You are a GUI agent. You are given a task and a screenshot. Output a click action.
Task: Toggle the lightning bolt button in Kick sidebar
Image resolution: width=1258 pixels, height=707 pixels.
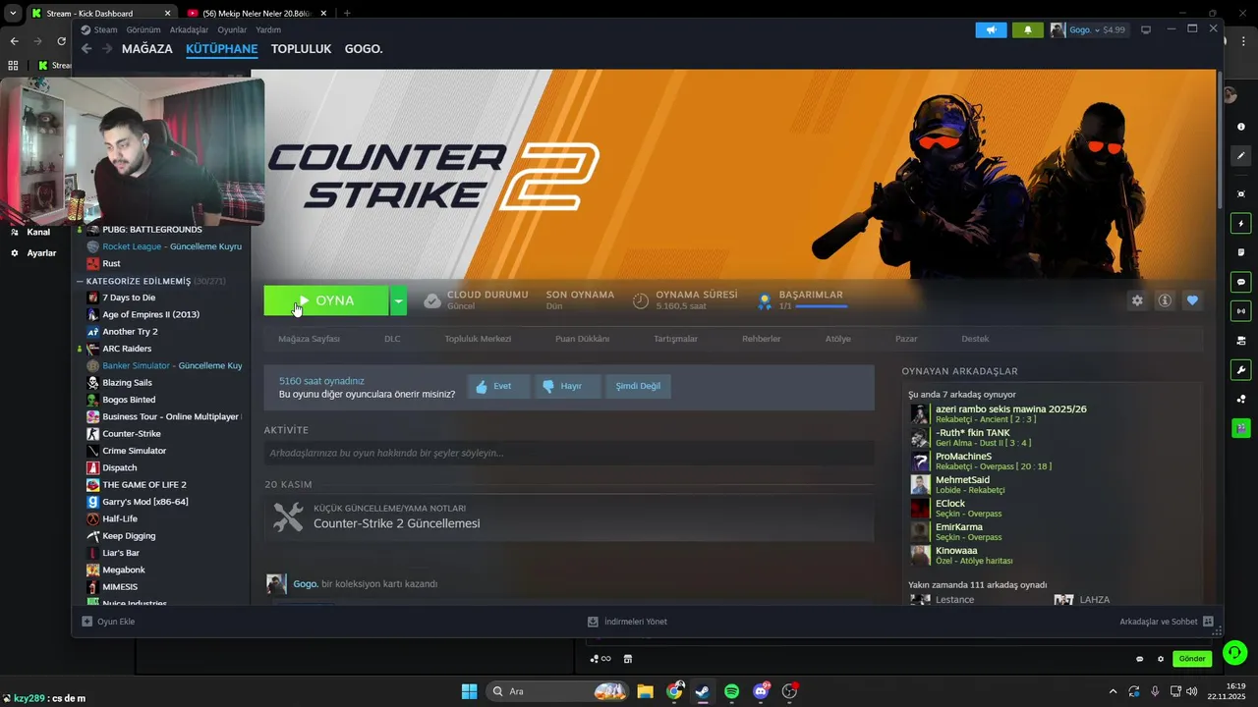tap(1241, 224)
